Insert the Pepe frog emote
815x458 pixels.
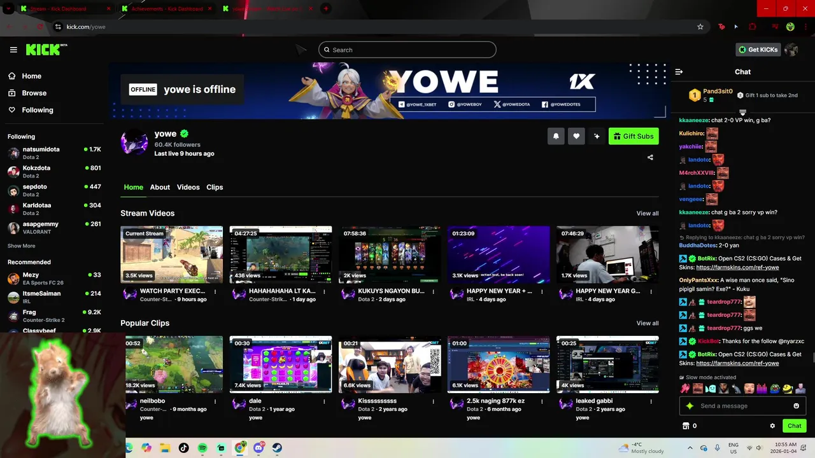775,388
